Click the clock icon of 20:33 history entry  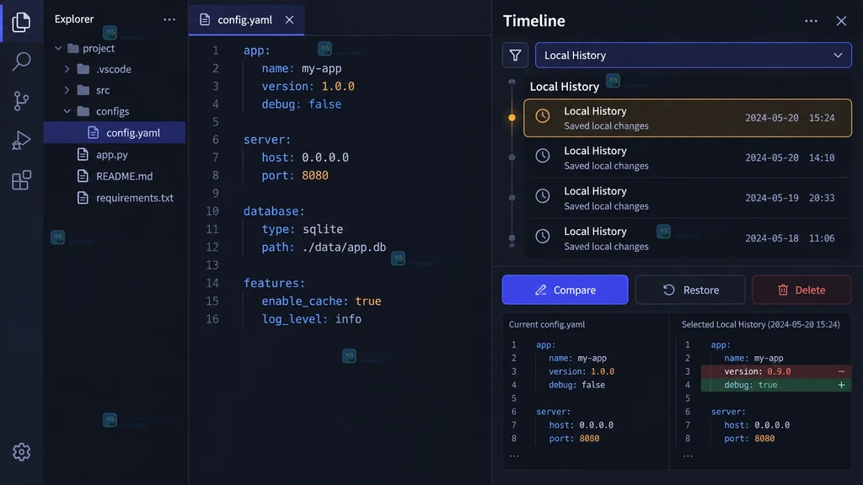pyautogui.click(x=543, y=195)
